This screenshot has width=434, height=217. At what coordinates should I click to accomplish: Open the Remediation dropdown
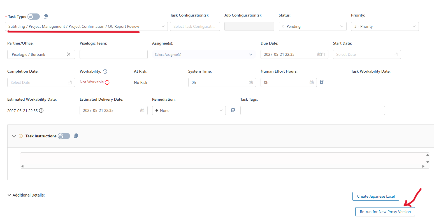click(x=189, y=110)
